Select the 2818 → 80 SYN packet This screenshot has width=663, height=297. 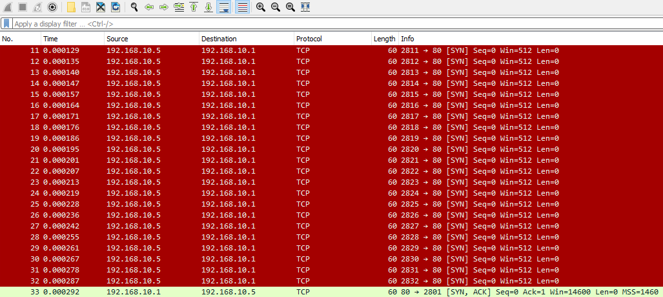click(x=332, y=127)
